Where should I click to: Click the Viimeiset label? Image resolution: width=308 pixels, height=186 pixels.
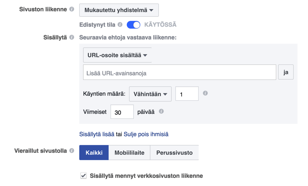point(95,112)
